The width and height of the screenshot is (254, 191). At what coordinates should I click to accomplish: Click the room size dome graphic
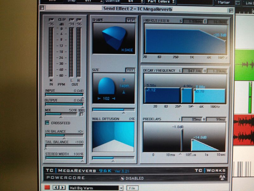[106, 86]
